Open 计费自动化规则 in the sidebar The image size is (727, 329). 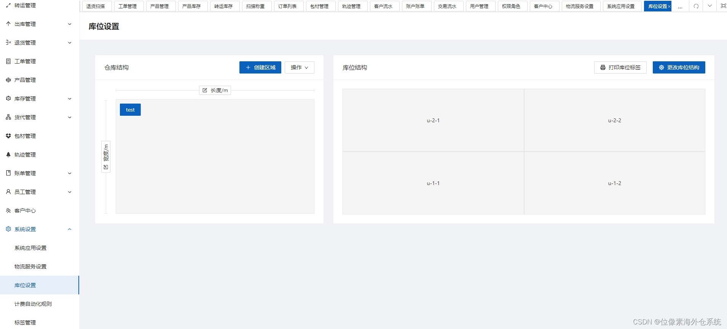coord(40,304)
